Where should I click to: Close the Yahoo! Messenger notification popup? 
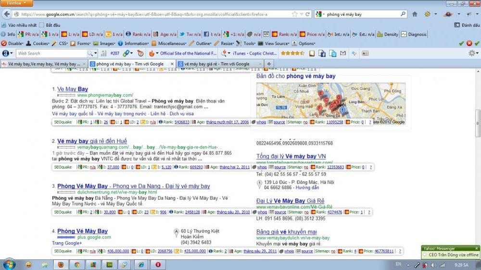(x=476, y=248)
